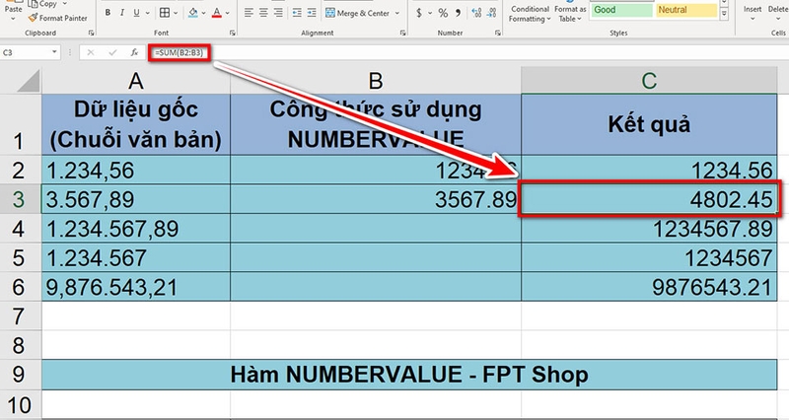
Task: Select cell with 4802.45
Action: click(649, 199)
